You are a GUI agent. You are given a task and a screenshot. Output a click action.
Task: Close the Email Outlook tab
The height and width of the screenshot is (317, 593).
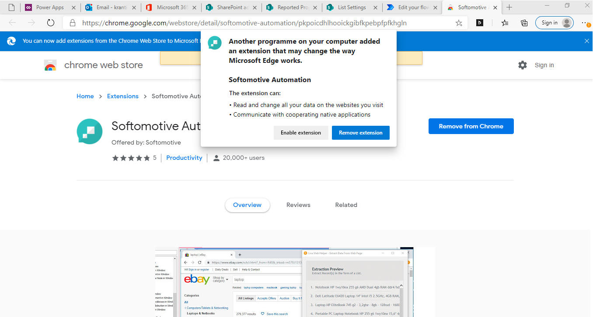[x=133, y=7]
